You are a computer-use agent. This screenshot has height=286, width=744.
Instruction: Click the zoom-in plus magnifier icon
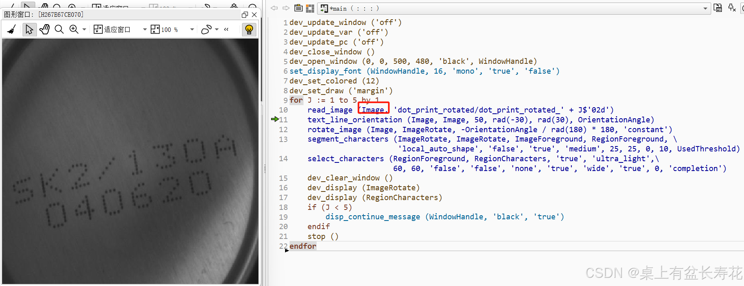click(74, 29)
